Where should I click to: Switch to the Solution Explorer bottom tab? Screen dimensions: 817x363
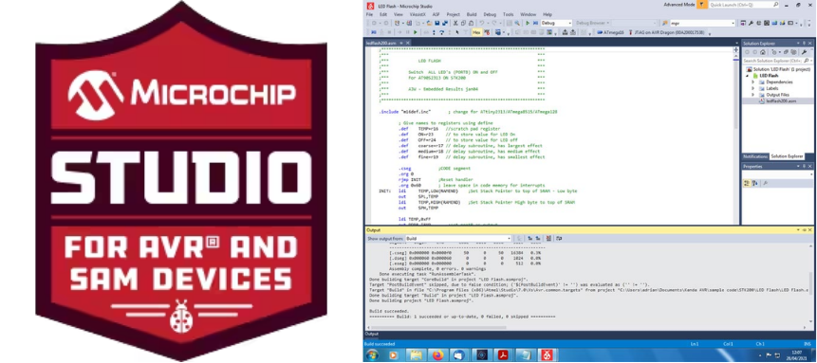[x=787, y=156]
